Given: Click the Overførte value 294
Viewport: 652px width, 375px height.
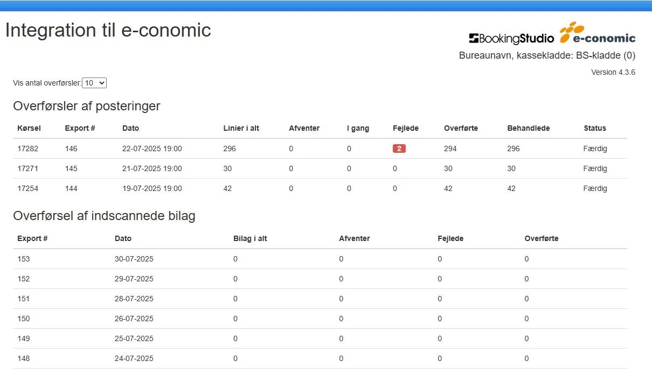Looking at the screenshot, I should (450, 148).
